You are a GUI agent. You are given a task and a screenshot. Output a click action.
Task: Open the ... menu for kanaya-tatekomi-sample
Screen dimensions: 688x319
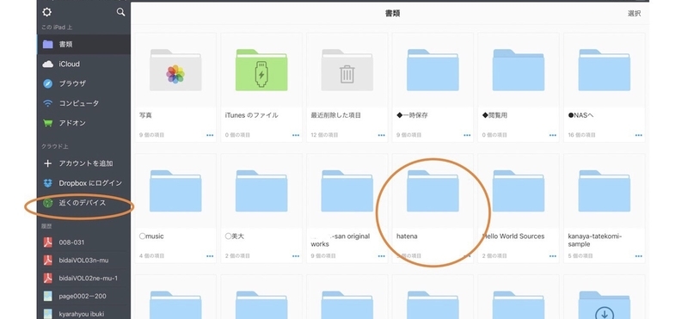[638, 256]
